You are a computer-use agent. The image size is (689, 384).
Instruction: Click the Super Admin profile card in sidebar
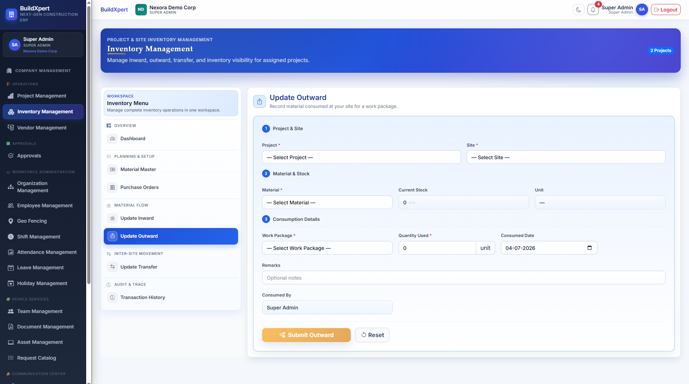point(43,45)
